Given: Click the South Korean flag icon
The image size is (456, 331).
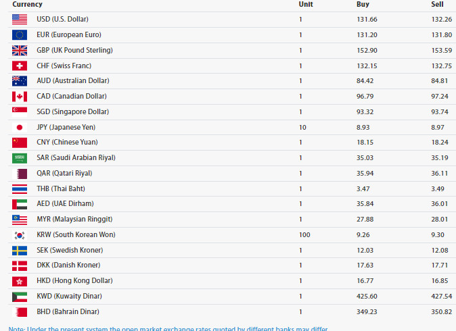Looking at the screenshot, I should pyautogui.click(x=20, y=235).
